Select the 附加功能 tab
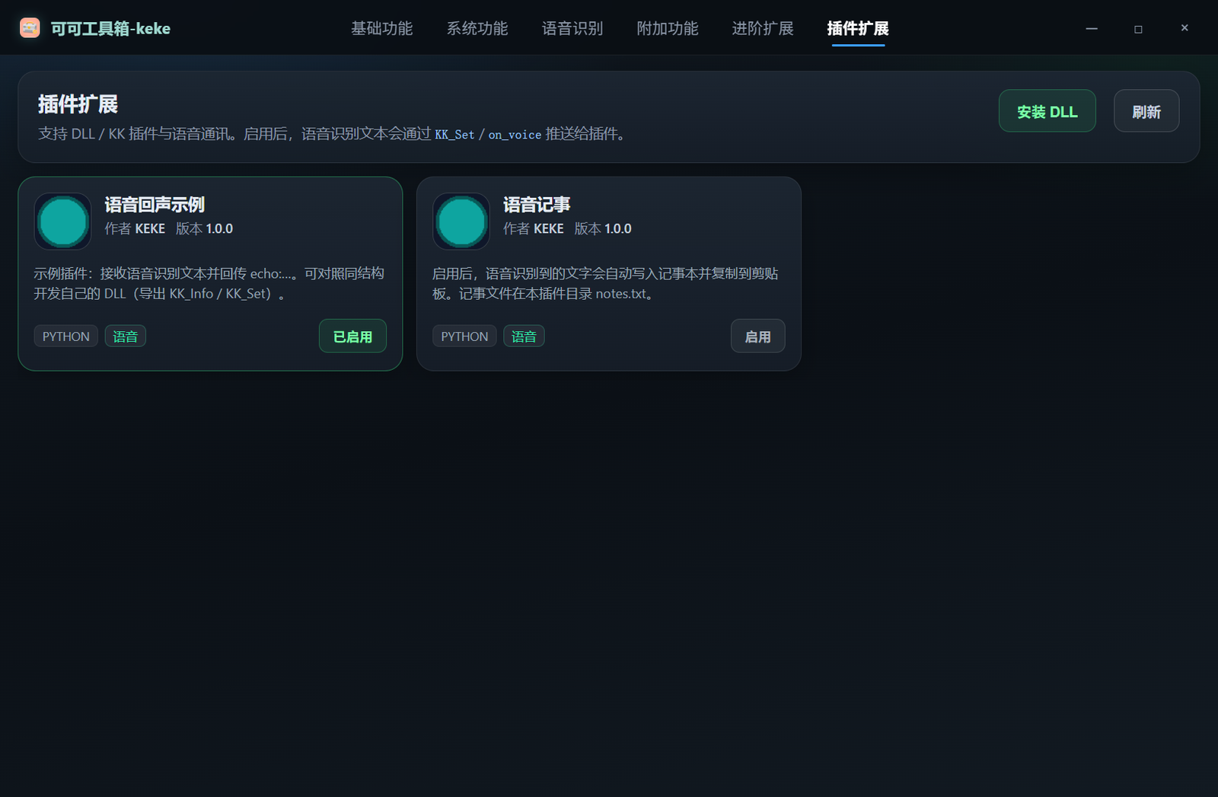The image size is (1218, 797). point(668,28)
